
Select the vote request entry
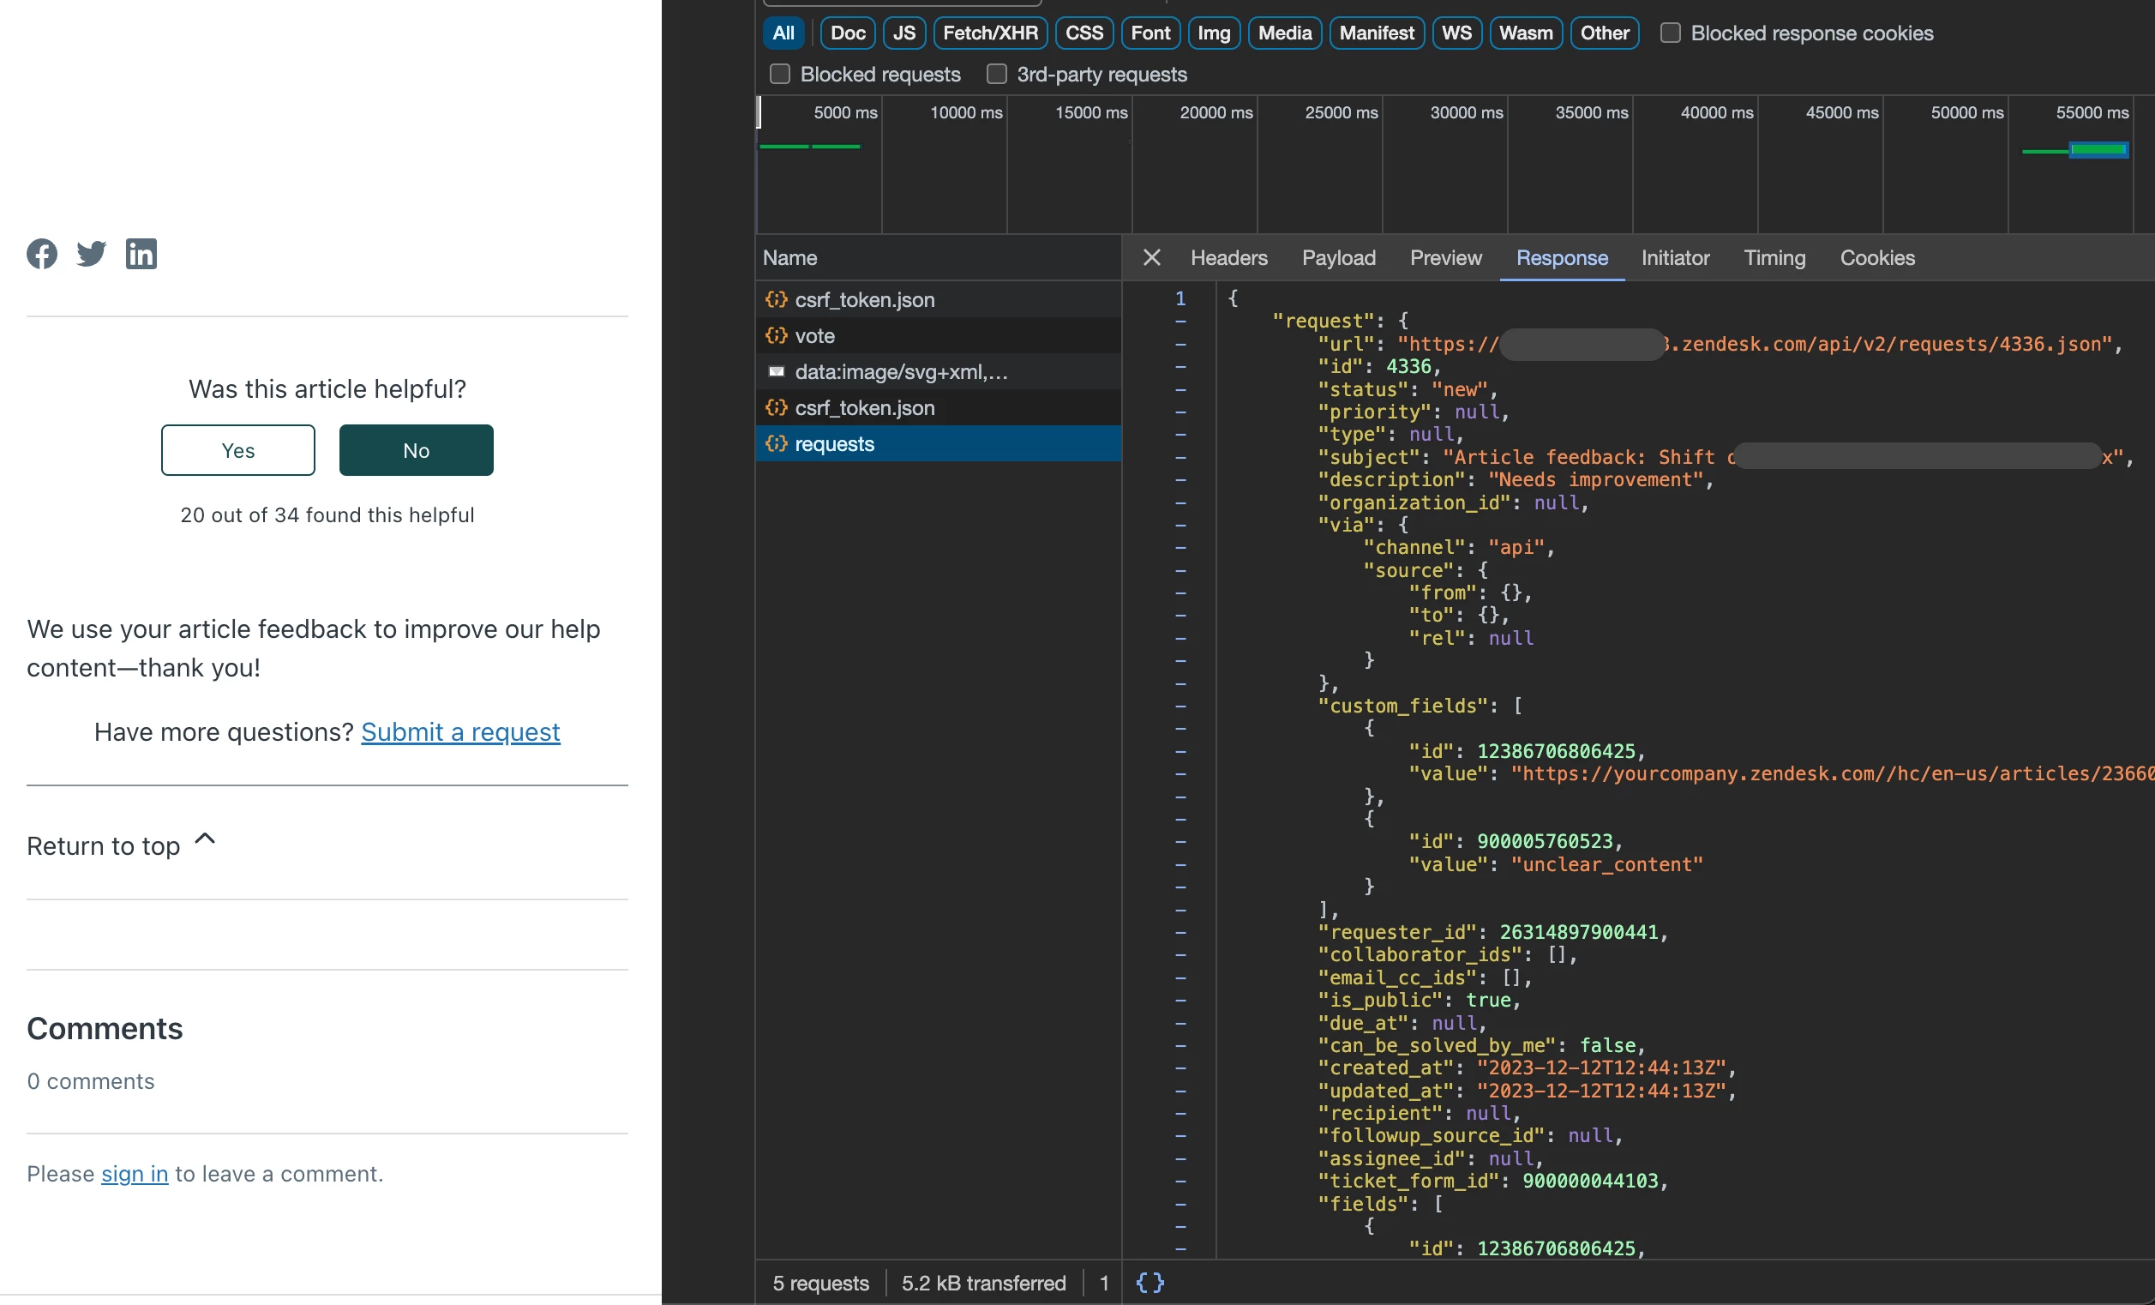tap(814, 336)
